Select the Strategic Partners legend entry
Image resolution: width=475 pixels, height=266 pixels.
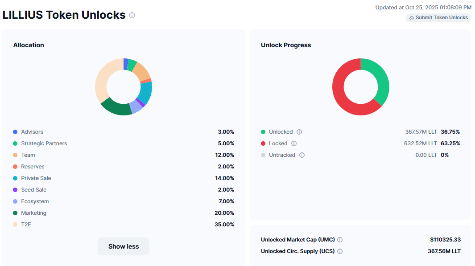pyautogui.click(x=44, y=143)
